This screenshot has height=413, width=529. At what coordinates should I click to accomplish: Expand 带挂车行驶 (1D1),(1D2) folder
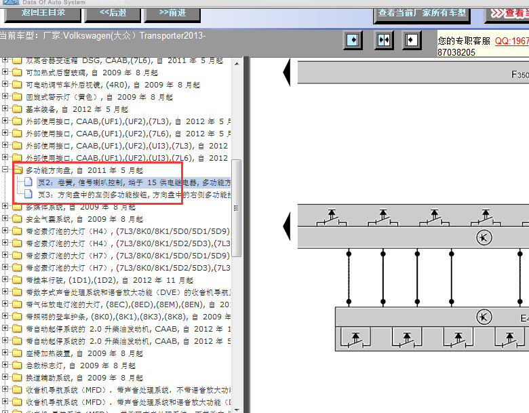(5, 279)
